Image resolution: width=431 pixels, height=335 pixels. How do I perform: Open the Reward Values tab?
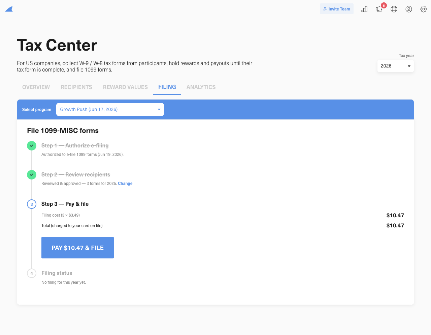click(125, 87)
